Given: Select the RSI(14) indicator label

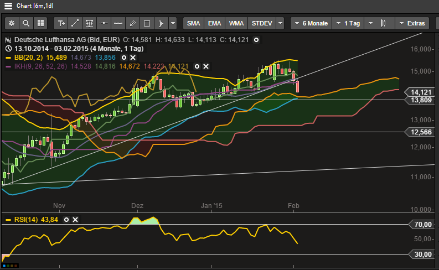Looking at the screenshot, I should pos(26,220).
